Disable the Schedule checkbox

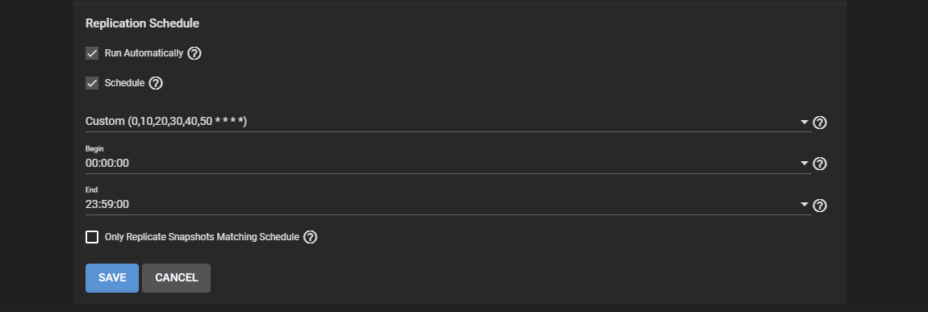[x=92, y=83]
